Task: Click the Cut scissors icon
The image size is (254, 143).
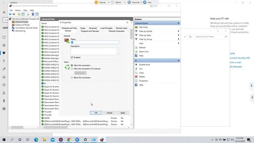Action: (x=136, y=69)
